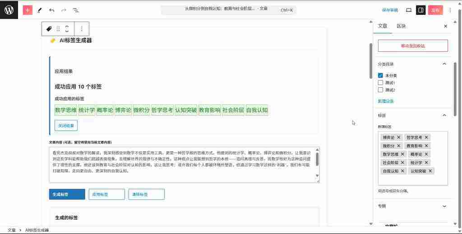Click the 数学思维 green tag

point(66,110)
